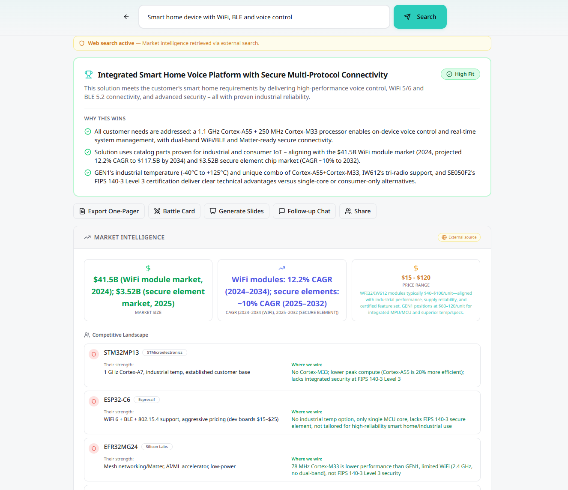The height and width of the screenshot is (490, 568).
Task: Click the shield icon beside EFR32MG24
Action: click(x=94, y=448)
